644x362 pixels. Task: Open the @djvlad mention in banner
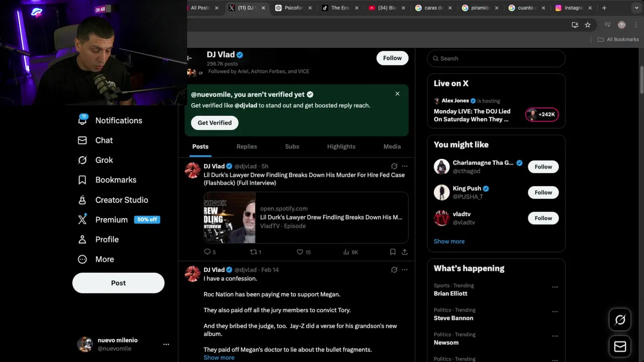246,105
